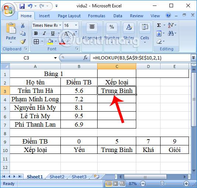Switch to the Sheet2 tab

point(57,177)
